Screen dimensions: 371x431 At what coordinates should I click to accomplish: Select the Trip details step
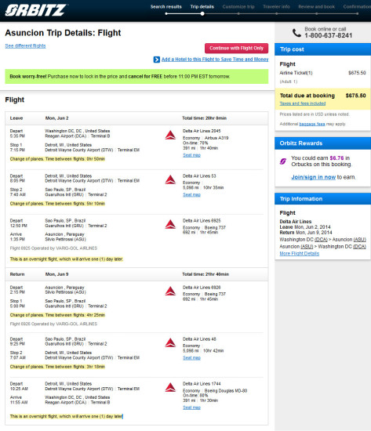[202, 6]
